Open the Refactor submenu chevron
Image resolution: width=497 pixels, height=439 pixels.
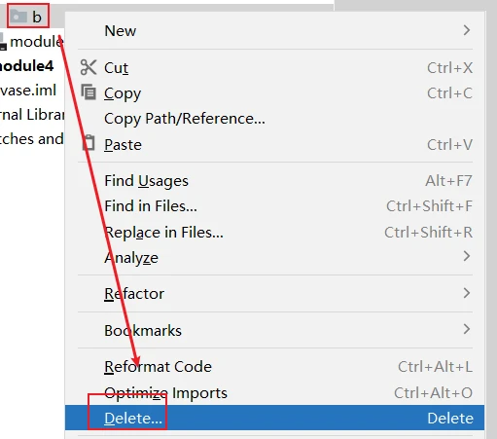point(467,293)
